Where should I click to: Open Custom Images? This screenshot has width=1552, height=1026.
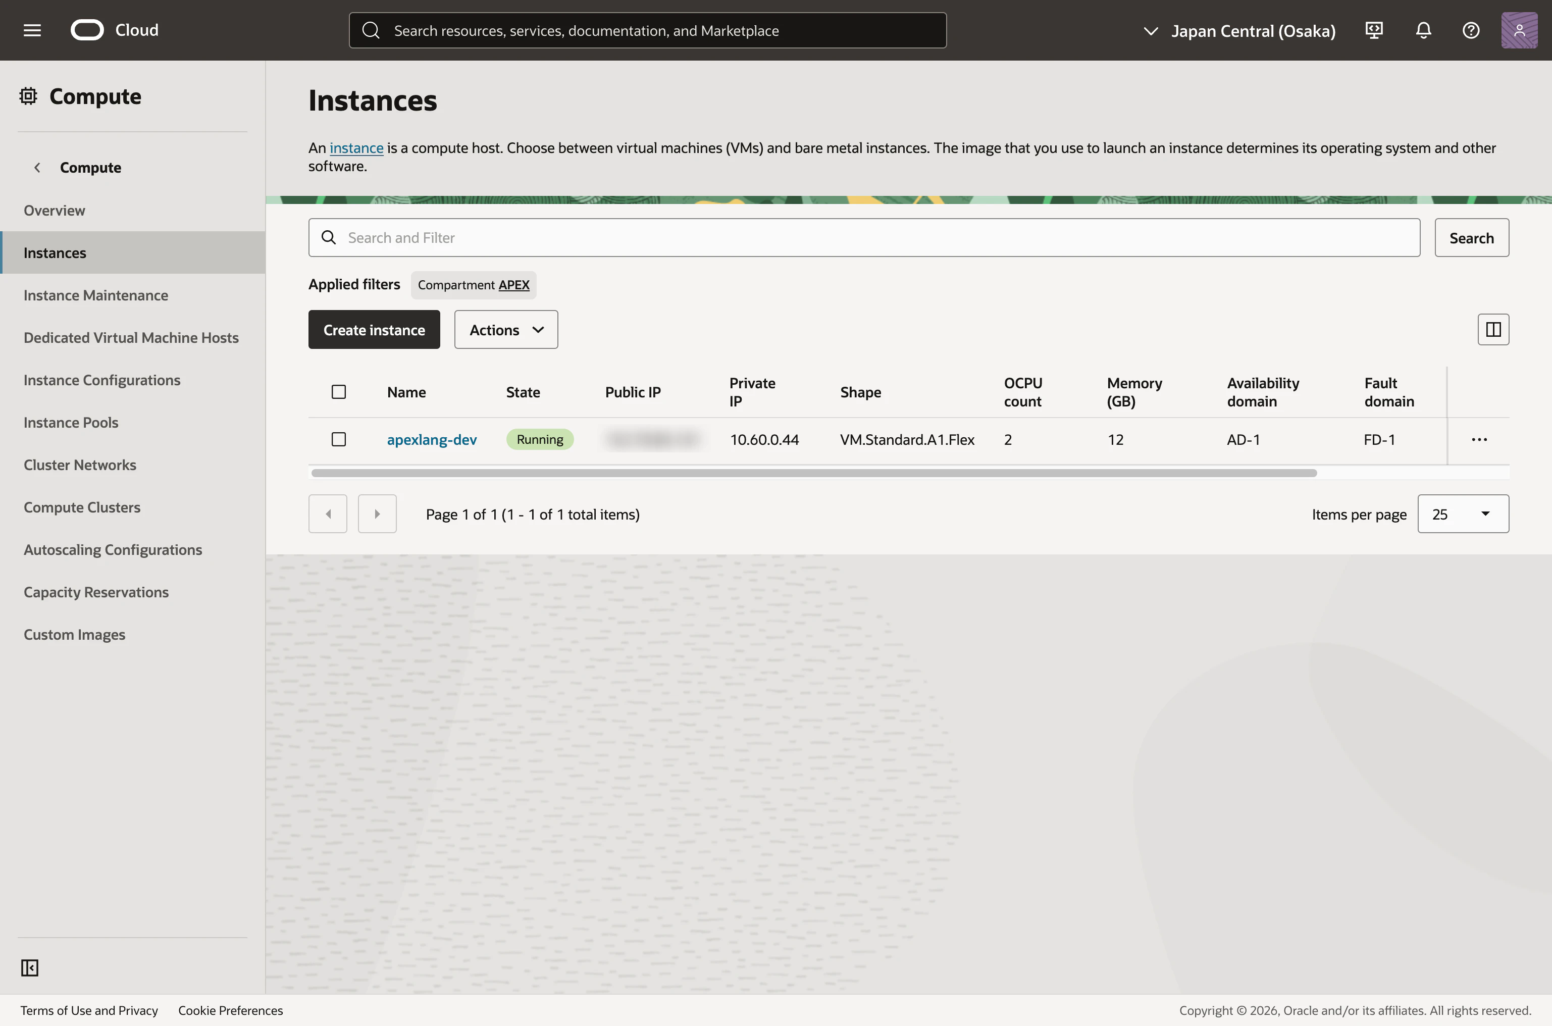pos(74,635)
